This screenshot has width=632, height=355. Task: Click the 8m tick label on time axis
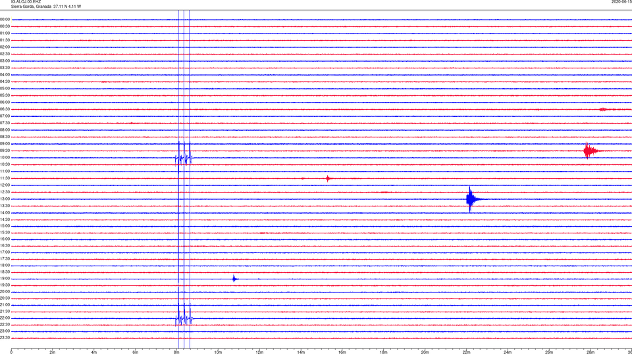click(x=176, y=352)
